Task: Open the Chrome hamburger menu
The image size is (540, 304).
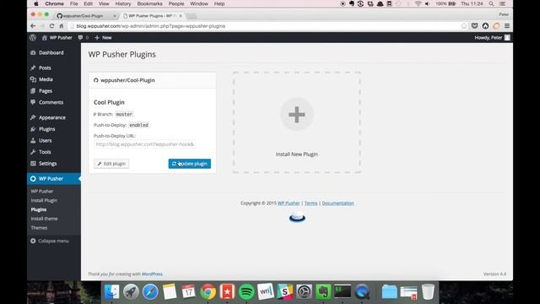Action: [507, 26]
